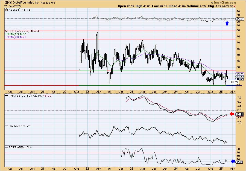Image resolution: width=246 pixels, height=171 pixels.
Task: Click the 7.5 level on PMO axis
Action: tap(239, 97)
